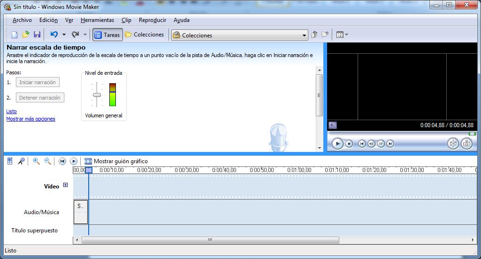Click the new project icon

[x=15, y=35]
